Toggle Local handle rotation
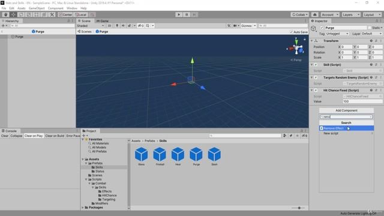Viewport: 384px width, 216px height. click(81, 14)
